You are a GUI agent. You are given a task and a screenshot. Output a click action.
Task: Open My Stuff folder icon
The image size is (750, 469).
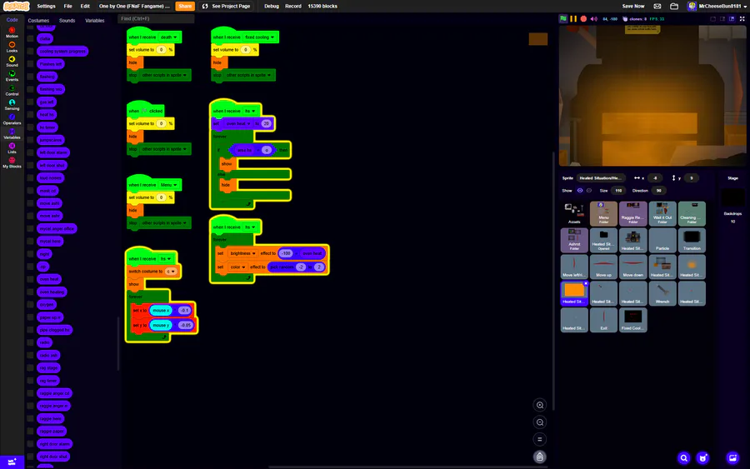(674, 6)
